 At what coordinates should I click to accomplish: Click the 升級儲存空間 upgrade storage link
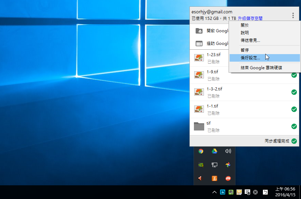250,18
